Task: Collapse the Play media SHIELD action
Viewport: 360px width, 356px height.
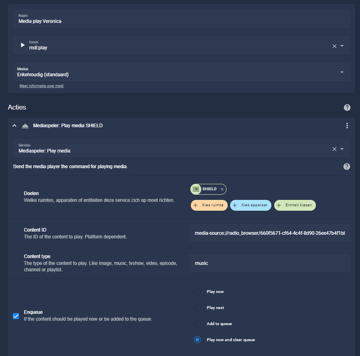Action: [14, 126]
